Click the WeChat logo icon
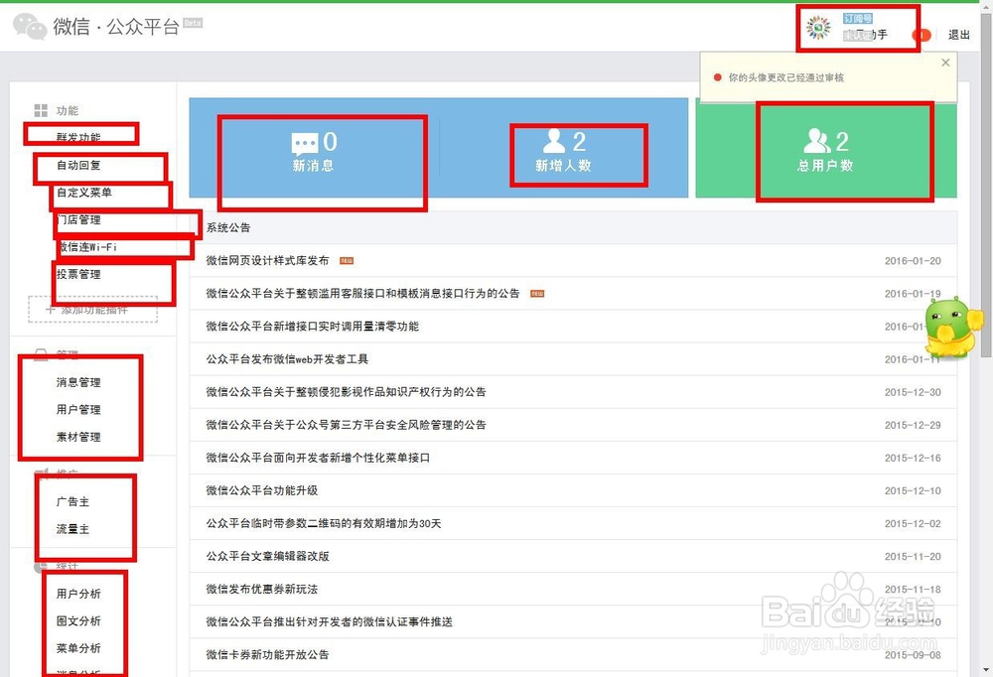Image resolution: width=993 pixels, height=677 pixels. [x=30, y=27]
